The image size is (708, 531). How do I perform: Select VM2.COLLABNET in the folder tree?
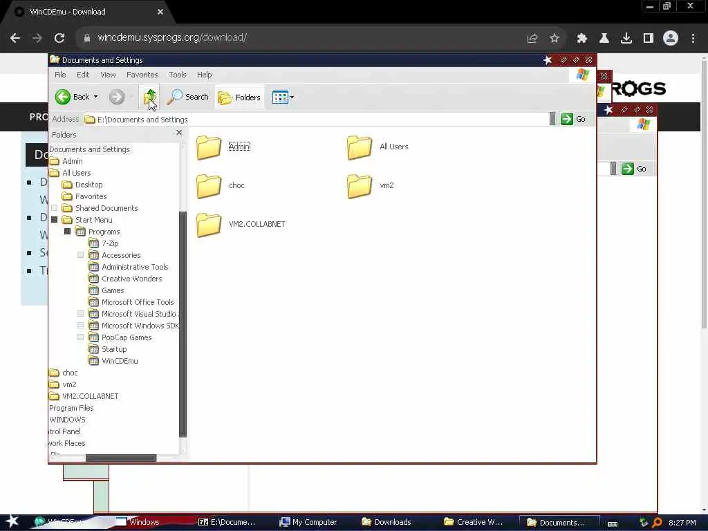point(91,396)
